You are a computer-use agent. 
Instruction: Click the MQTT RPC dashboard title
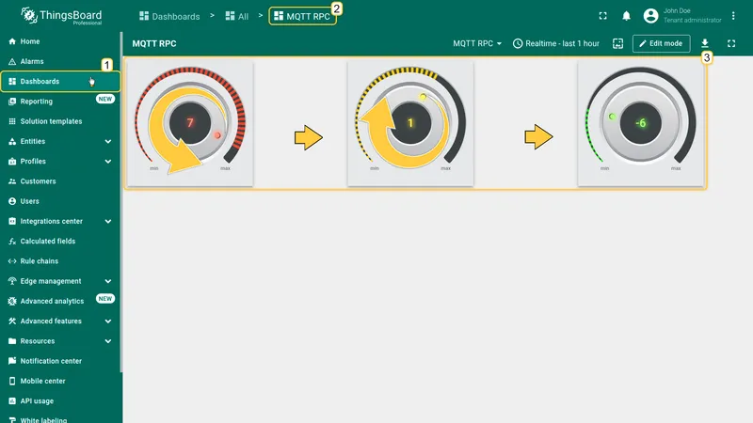[154, 43]
